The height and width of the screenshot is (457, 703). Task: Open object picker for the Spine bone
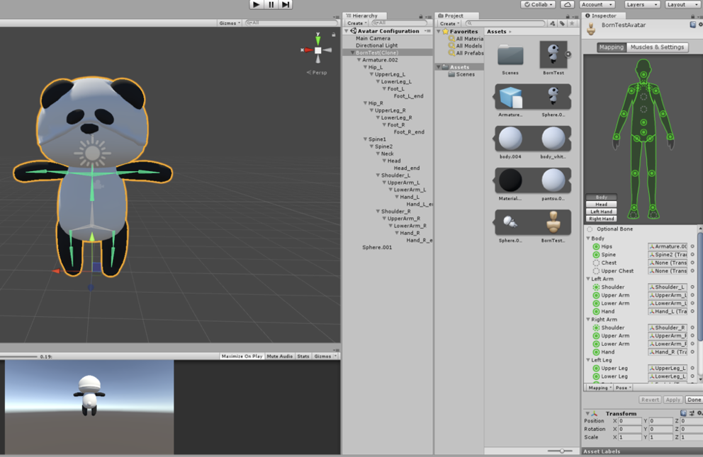[692, 255]
